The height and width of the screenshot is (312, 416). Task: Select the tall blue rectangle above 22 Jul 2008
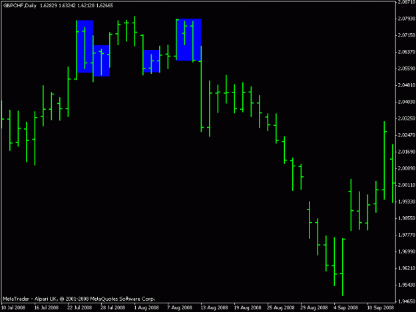[x=85, y=47]
